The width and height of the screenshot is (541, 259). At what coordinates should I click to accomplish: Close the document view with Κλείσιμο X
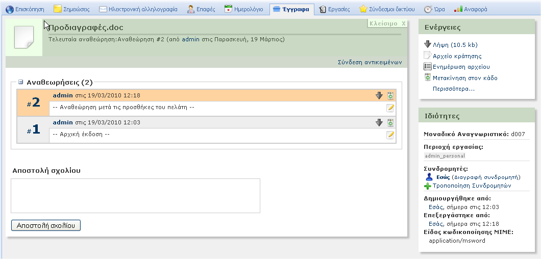pyautogui.click(x=387, y=23)
